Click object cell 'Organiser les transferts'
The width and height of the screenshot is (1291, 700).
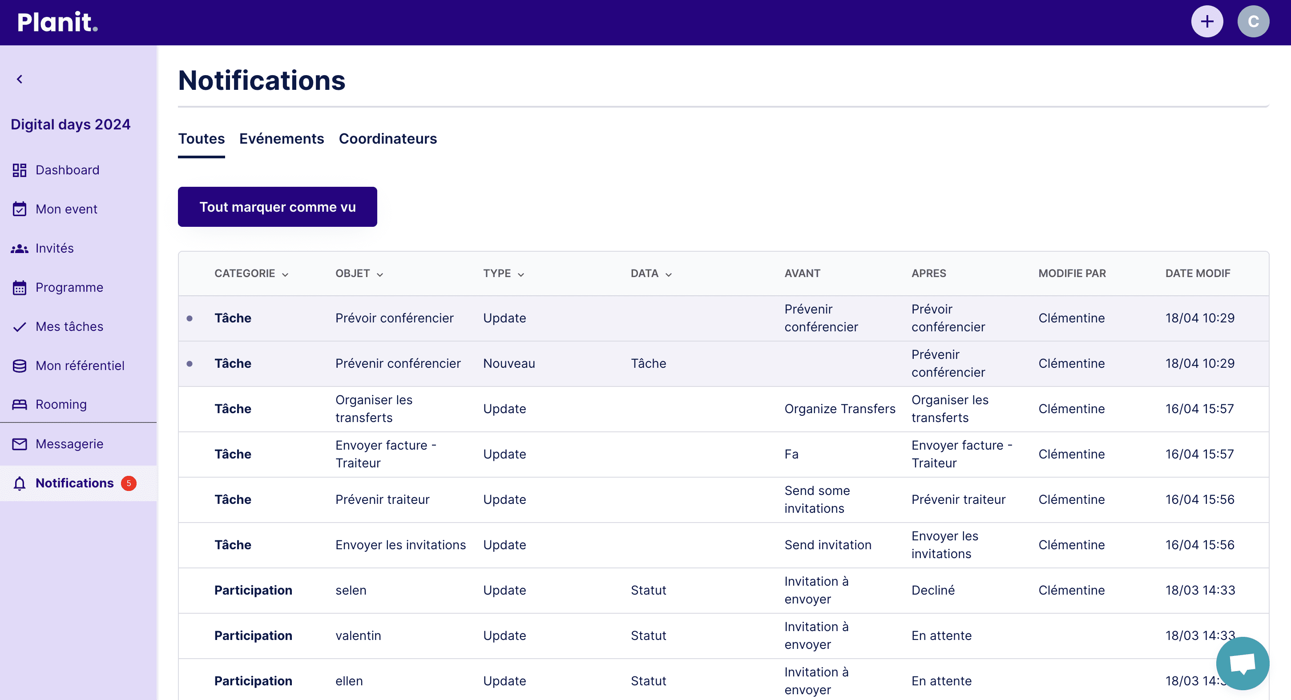click(x=373, y=409)
